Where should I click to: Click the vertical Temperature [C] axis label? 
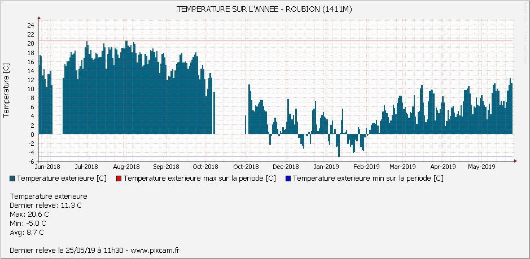[x=6, y=90]
